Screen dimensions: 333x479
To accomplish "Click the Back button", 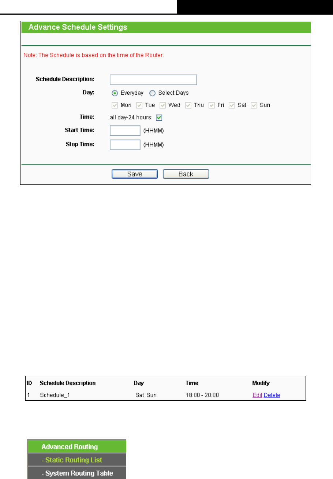I will click(186, 174).
